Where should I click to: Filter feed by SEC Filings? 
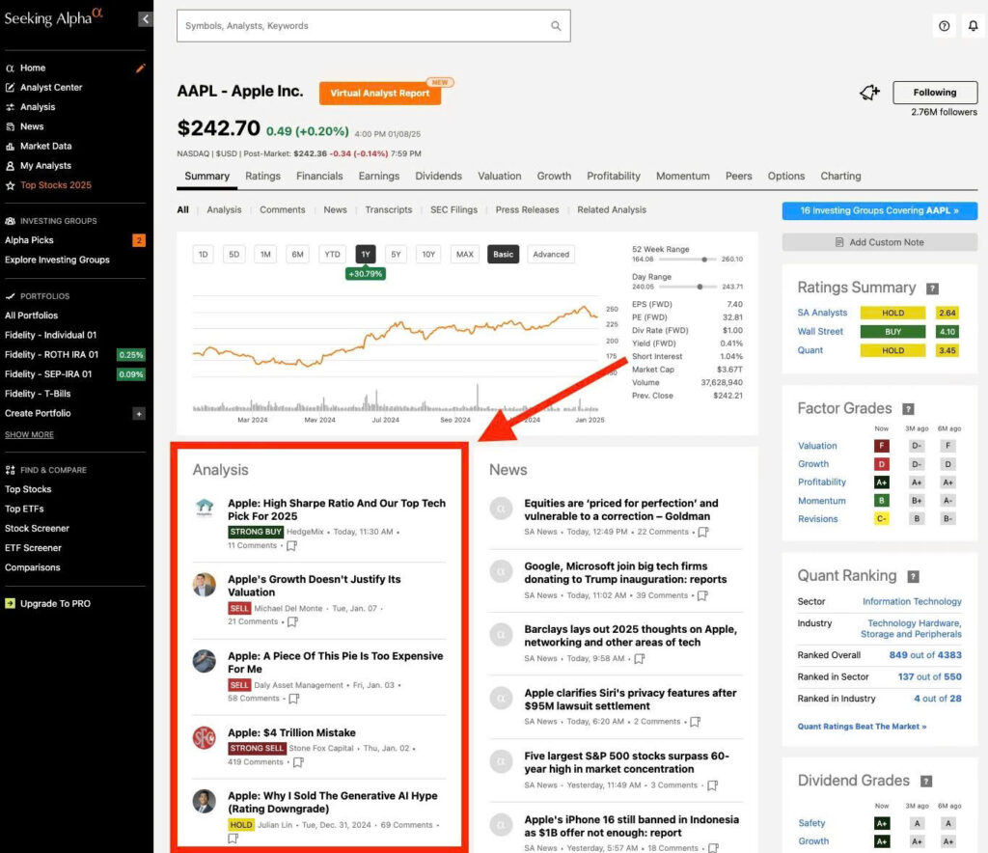(x=453, y=209)
